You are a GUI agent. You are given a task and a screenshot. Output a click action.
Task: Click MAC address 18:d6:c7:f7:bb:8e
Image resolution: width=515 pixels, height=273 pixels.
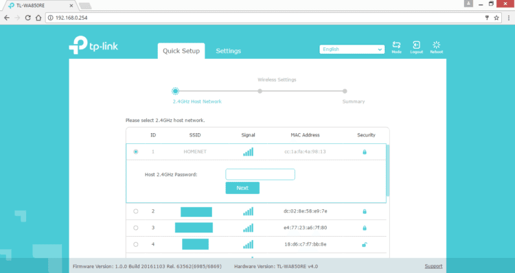point(306,244)
